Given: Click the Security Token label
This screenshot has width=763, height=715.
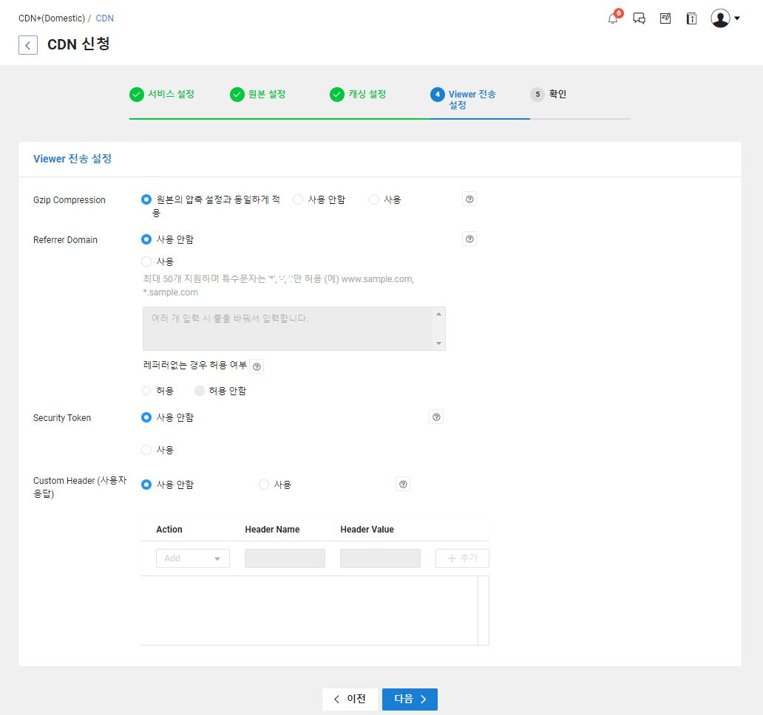Looking at the screenshot, I should click(62, 418).
